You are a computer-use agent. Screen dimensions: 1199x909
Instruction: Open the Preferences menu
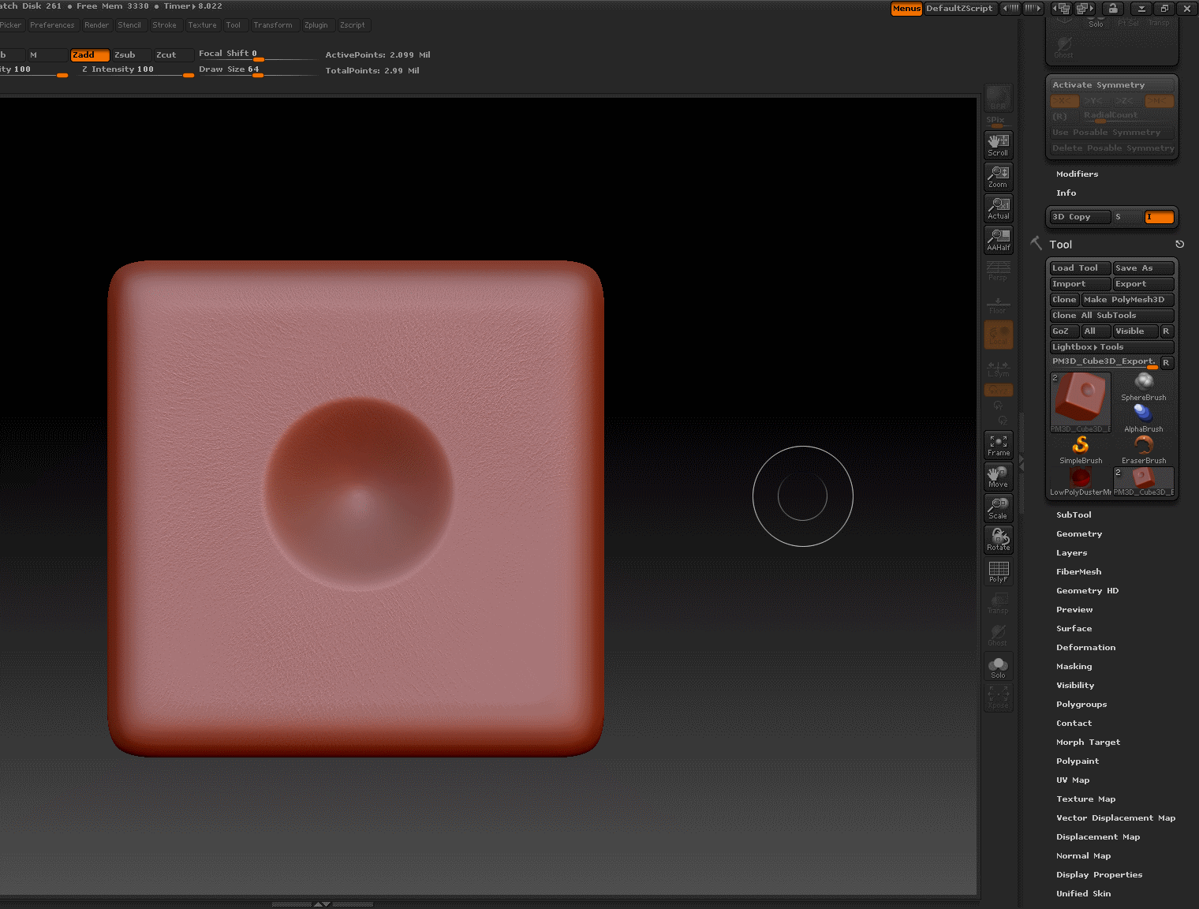[53, 24]
